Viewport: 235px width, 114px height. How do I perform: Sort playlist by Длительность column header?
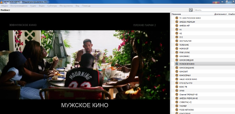click(x=221, y=14)
